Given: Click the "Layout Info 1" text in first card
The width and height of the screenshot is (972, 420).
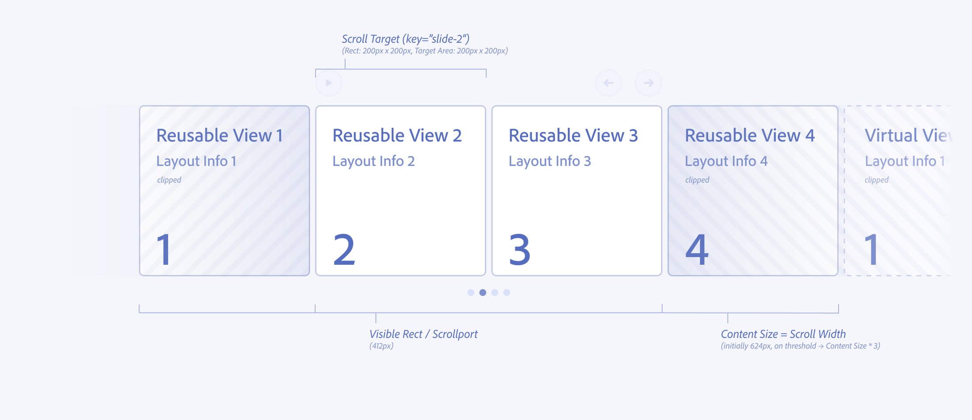Looking at the screenshot, I should (x=196, y=161).
